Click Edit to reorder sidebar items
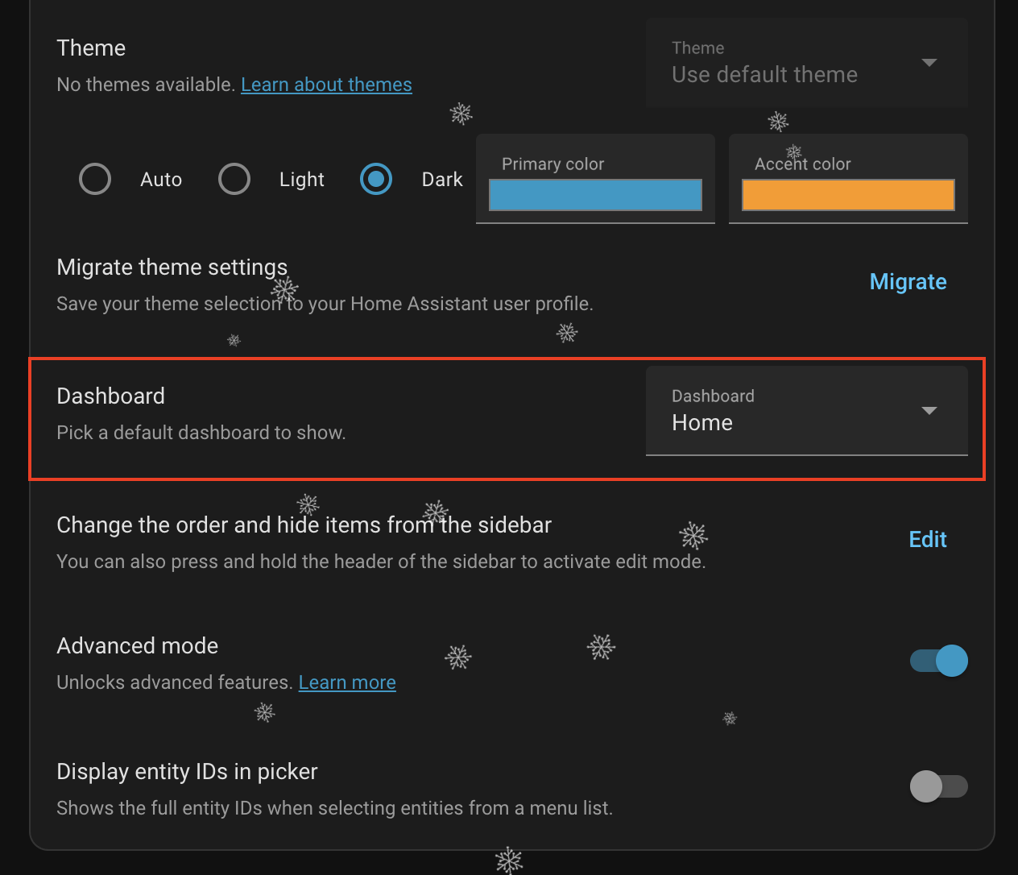This screenshot has height=875, width=1018. click(x=928, y=540)
